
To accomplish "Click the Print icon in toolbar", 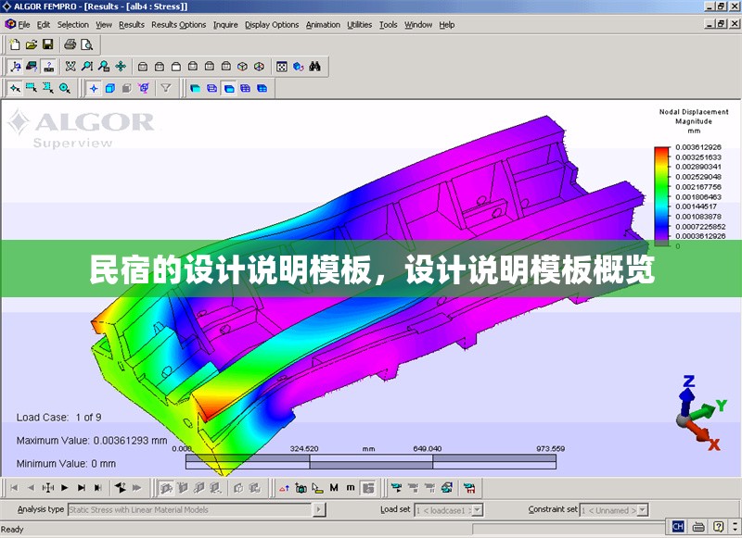I will tap(70, 44).
